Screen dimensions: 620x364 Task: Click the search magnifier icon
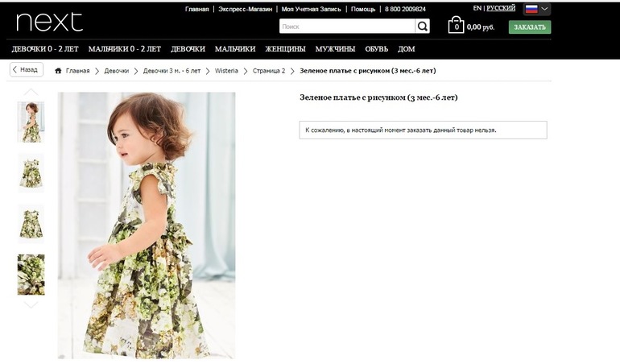point(423,27)
